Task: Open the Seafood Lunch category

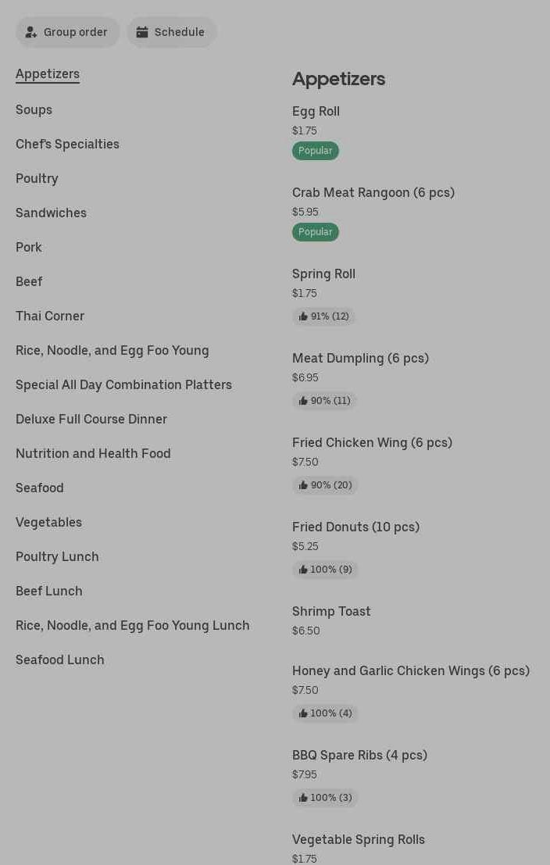Action: (x=60, y=660)
